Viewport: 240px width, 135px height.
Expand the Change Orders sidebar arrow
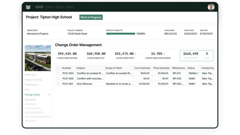tap(49, 95)
